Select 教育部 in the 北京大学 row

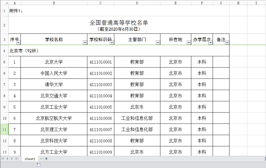point(137,62)
